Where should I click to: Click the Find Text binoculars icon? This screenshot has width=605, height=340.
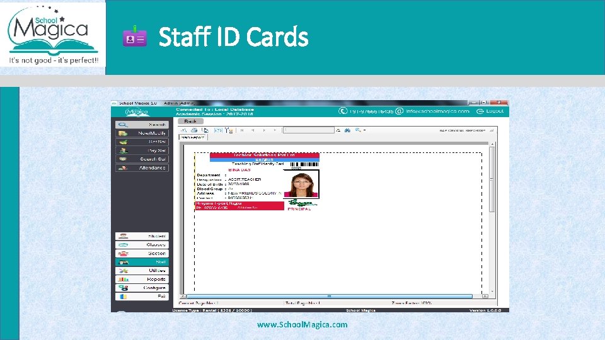347,130
